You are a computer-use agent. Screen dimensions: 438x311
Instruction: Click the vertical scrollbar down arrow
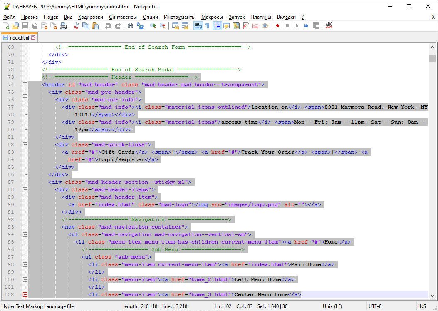[x=433, y=295]
